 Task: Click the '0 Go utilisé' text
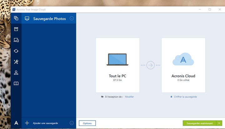(x=183, y=80)
